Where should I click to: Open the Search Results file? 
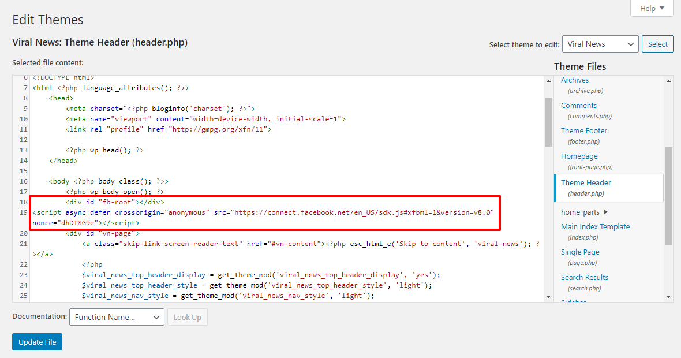tap(584, 278)
